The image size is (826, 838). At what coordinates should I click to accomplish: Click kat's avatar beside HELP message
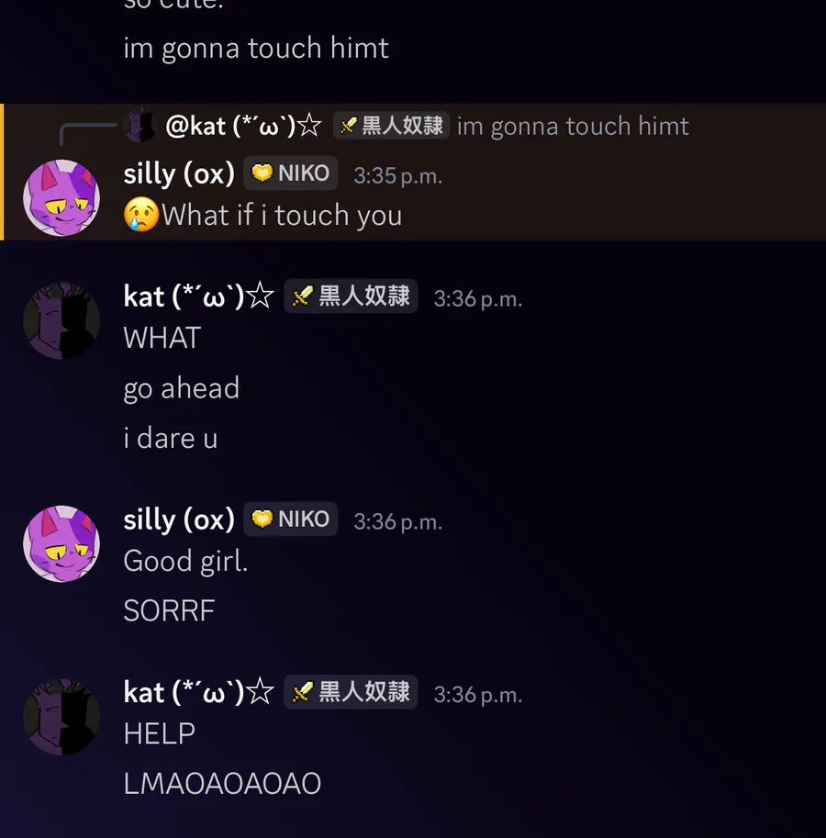point(61,717)
